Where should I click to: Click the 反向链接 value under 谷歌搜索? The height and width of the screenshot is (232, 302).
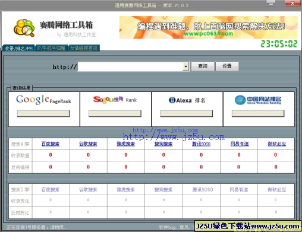click(x=88, y=167)
